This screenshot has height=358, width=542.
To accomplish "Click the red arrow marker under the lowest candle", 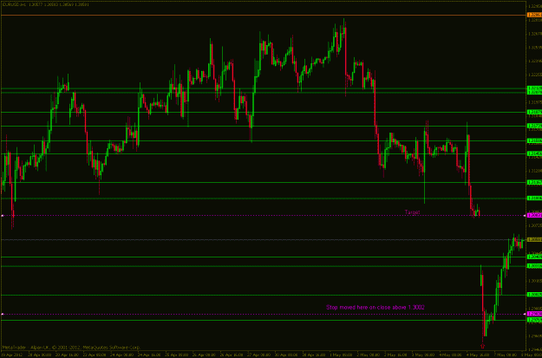I will [482, 346].
